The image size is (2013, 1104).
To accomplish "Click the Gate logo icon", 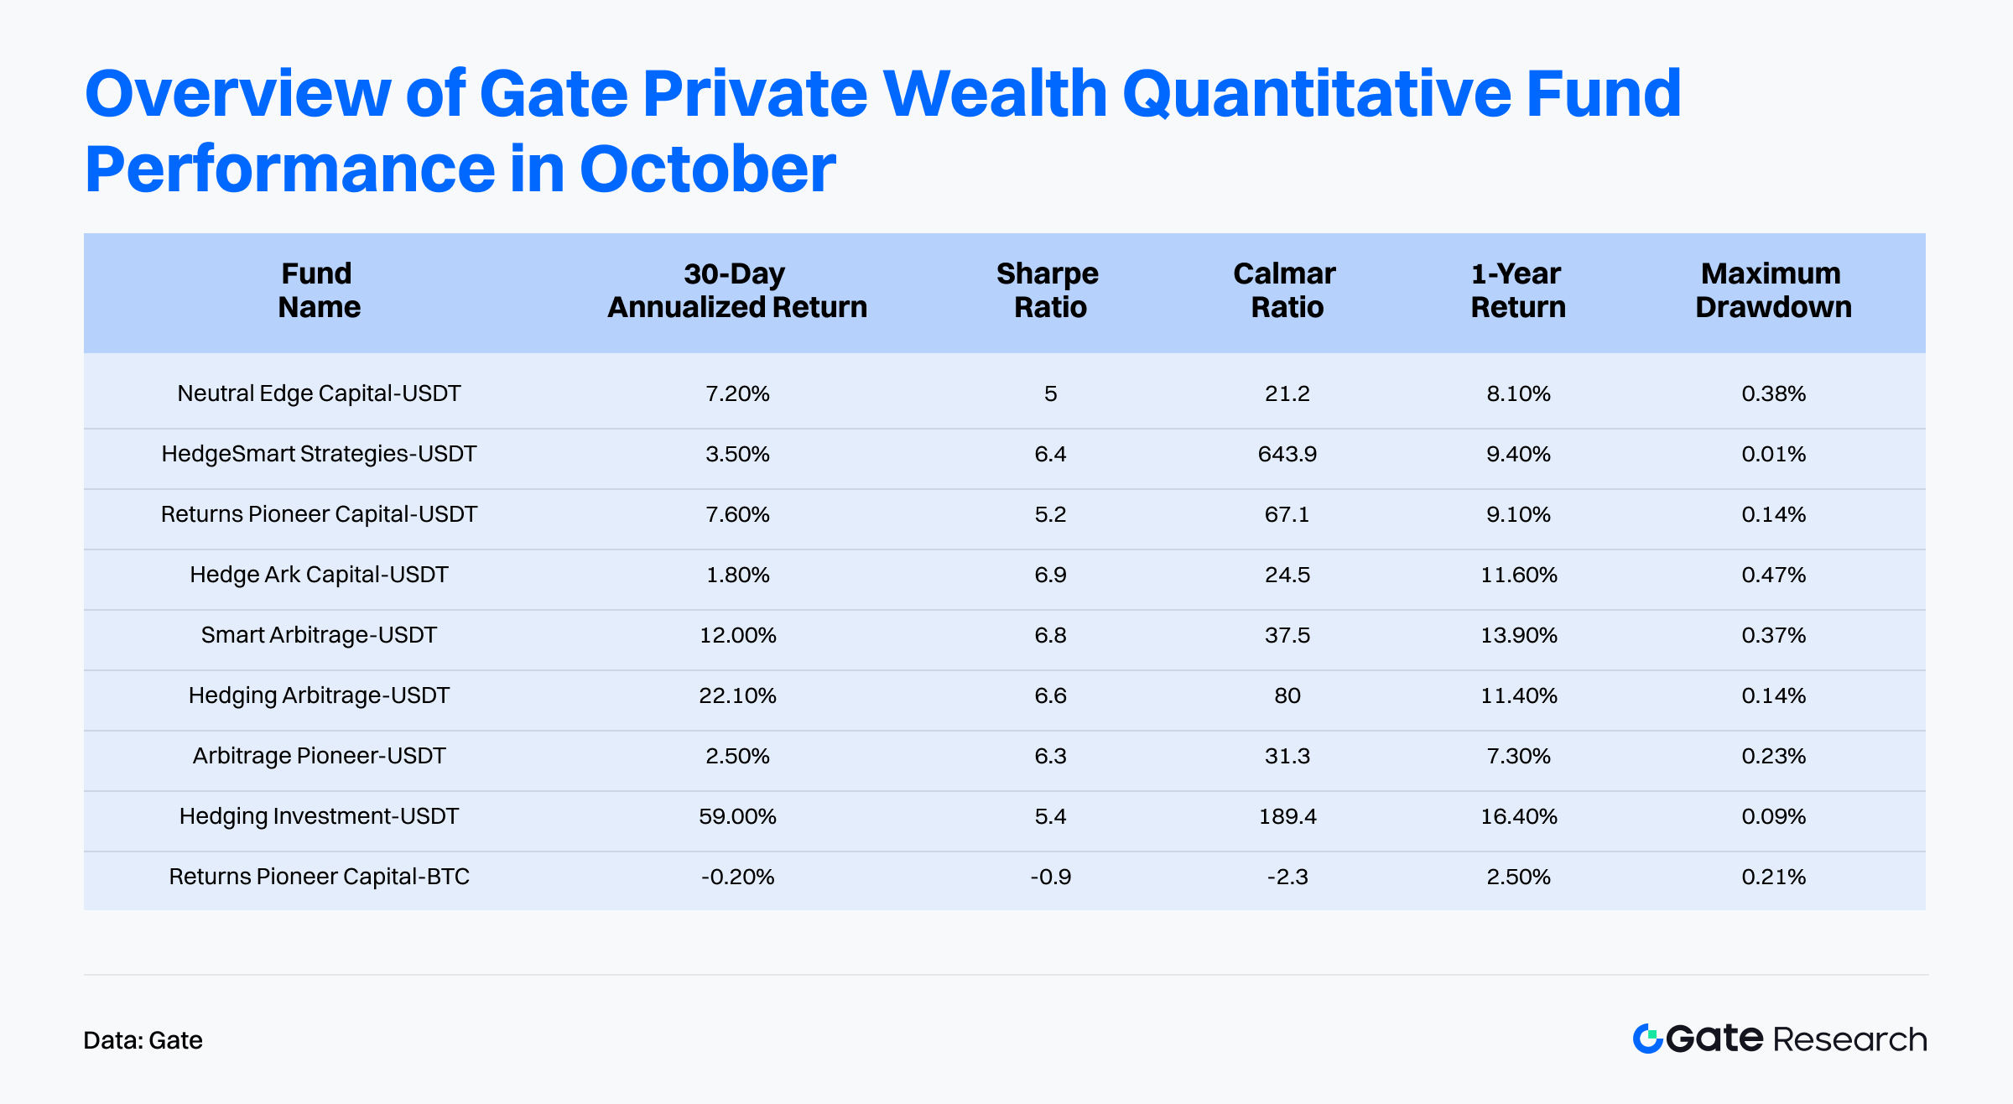I will pyautogui.click(x=1647, y=1039).
